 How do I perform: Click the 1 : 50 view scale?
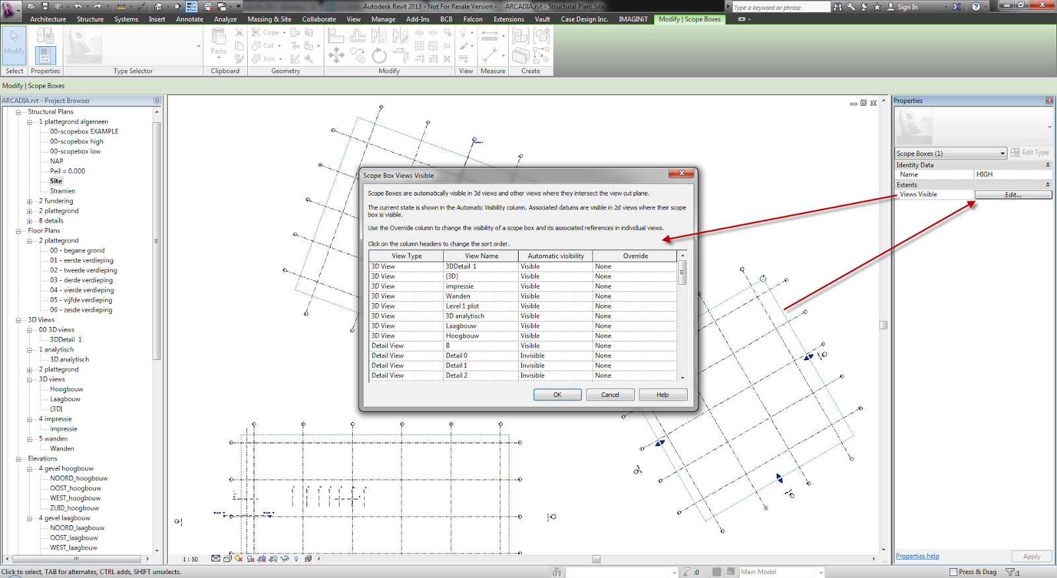coord(190,560)
